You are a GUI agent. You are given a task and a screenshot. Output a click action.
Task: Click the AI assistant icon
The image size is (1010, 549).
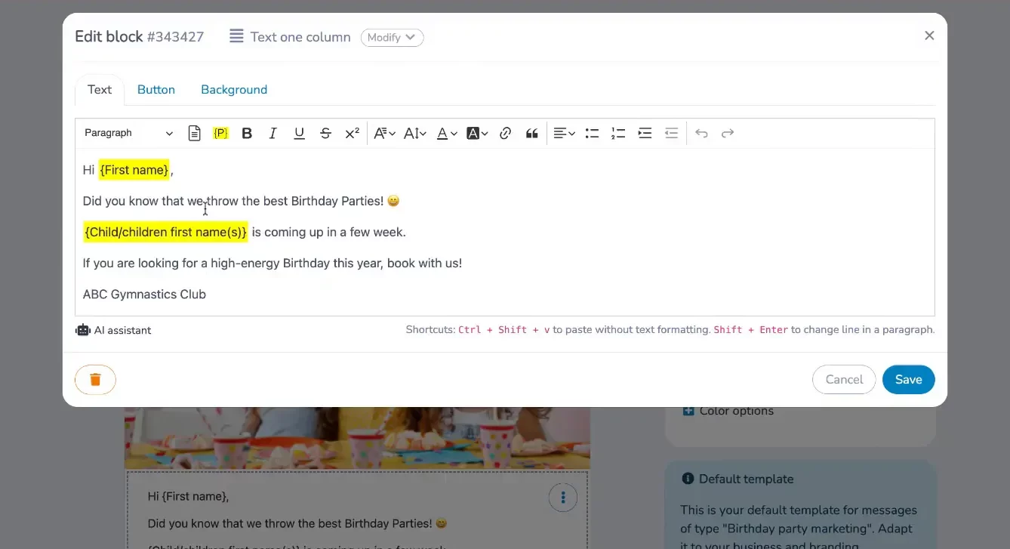coord(83,330)
